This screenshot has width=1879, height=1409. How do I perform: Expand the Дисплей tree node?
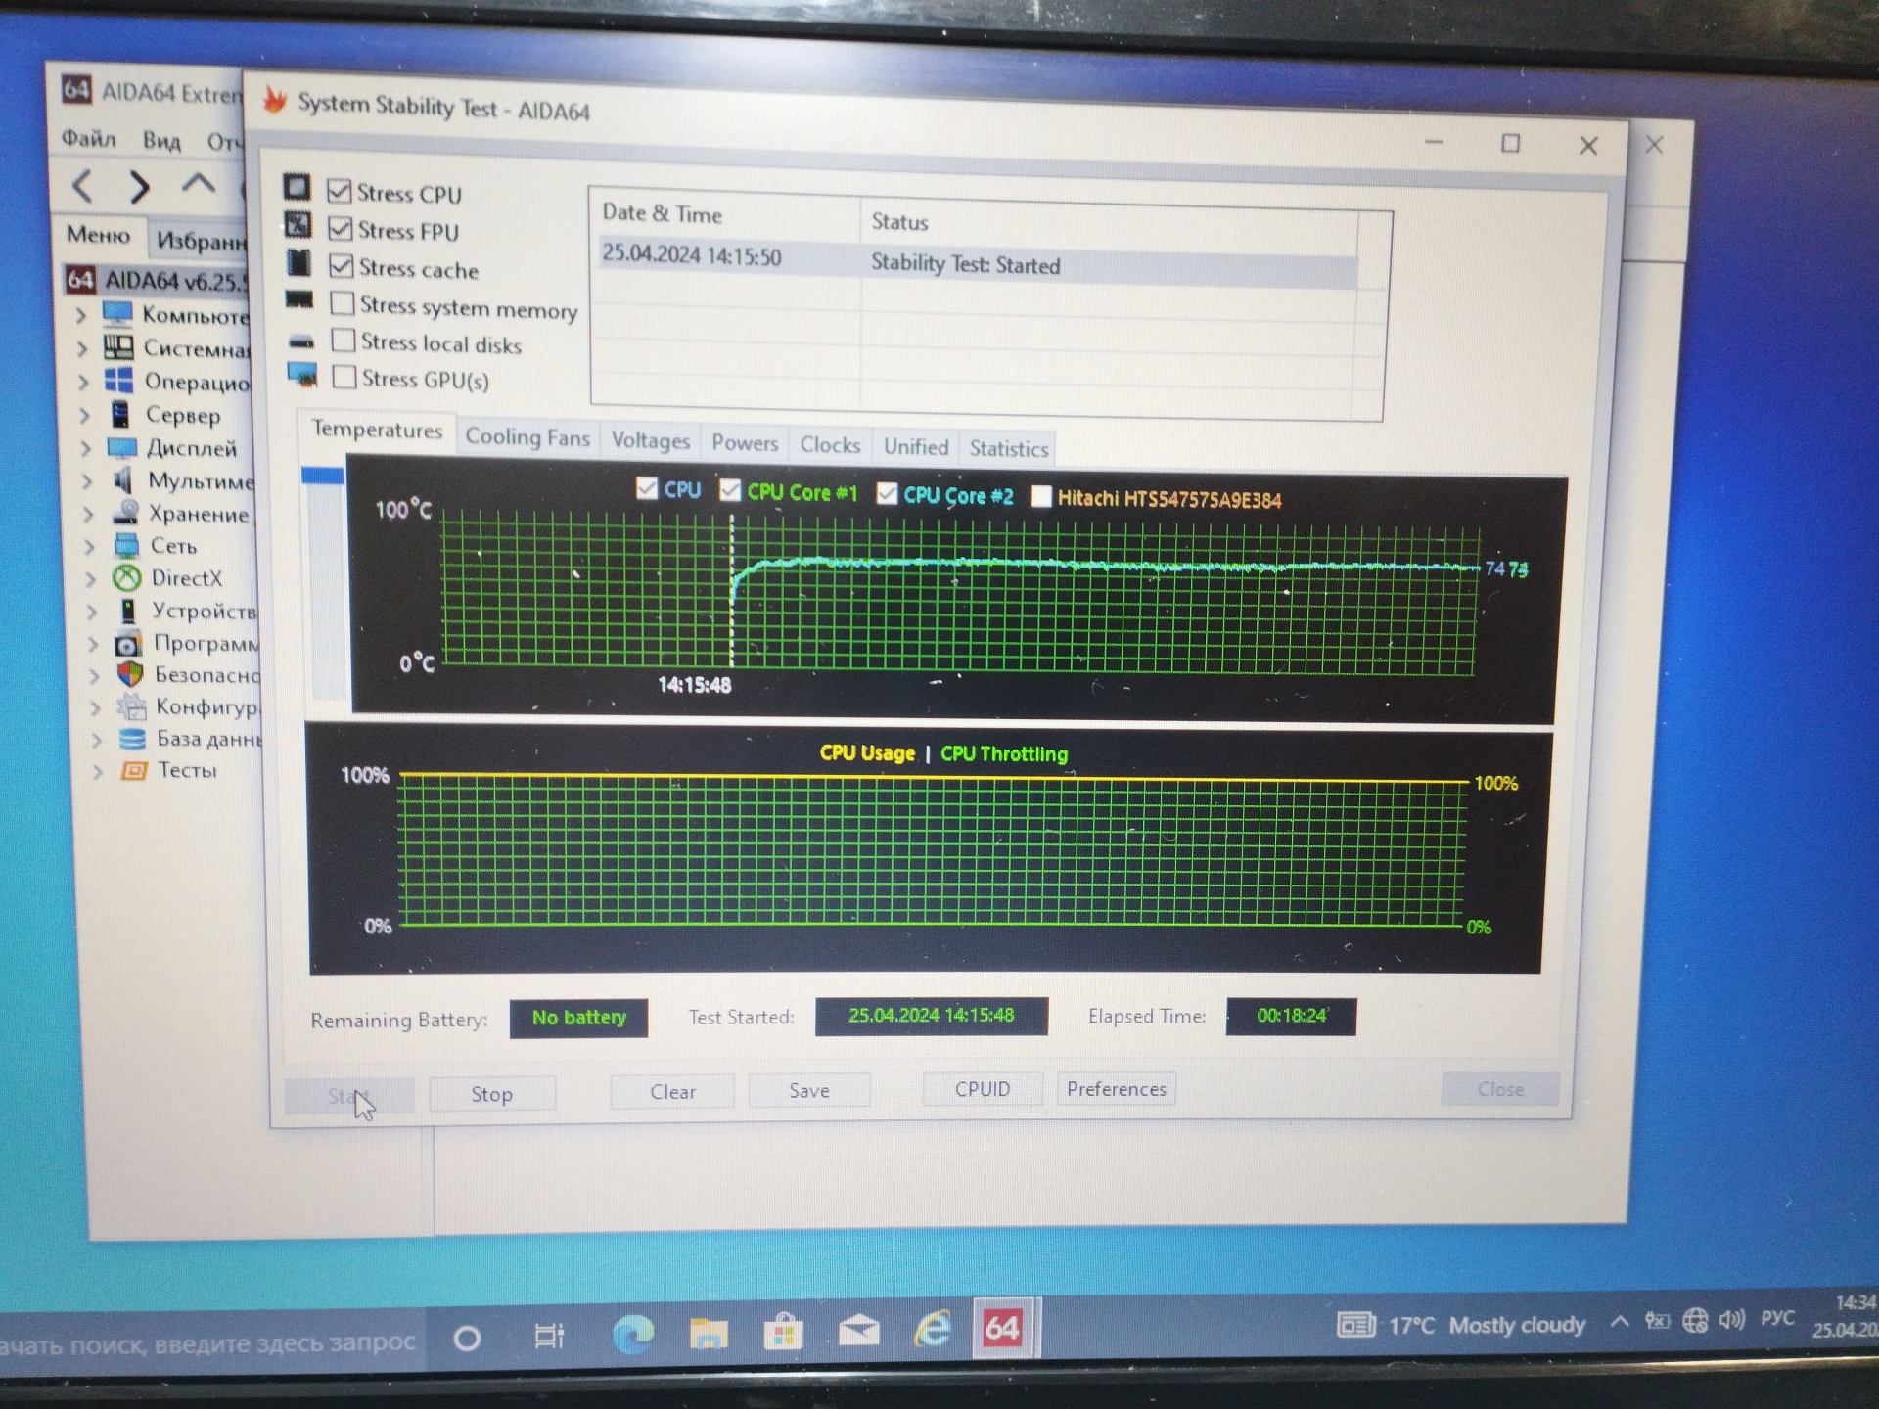click(86, 448)
